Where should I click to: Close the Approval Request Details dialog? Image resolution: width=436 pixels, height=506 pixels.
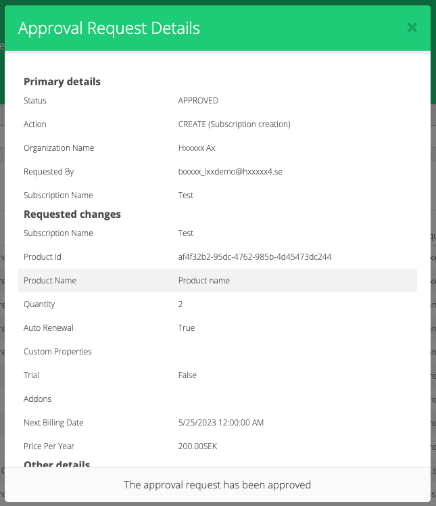(x=412, y=28)
